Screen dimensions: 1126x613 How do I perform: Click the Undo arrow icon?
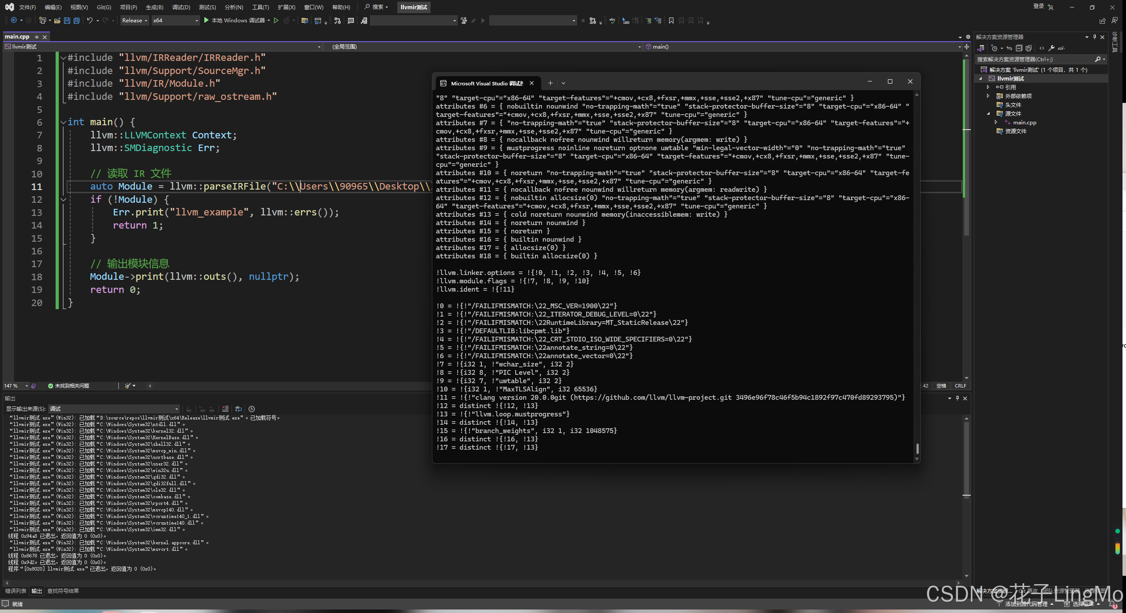point(90,21)
